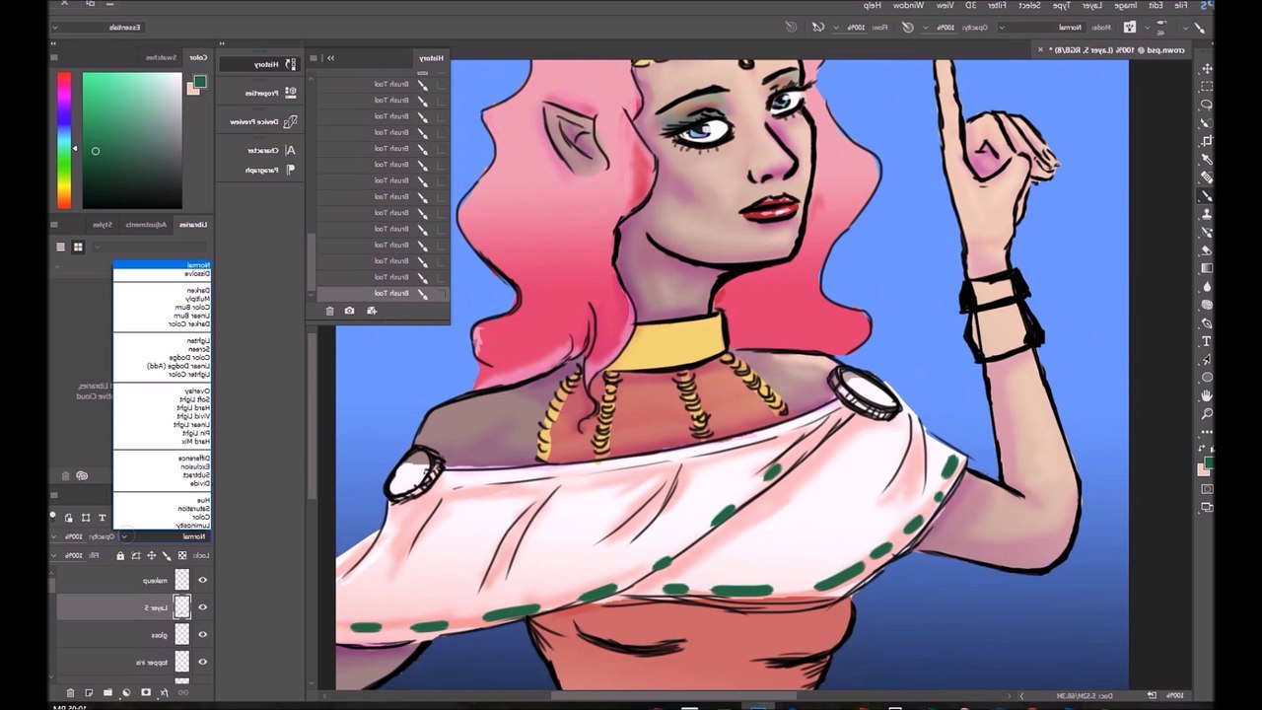
Task: Open the collapsed Properties panel
Action: pyautogui.click(x=264, y=93)
